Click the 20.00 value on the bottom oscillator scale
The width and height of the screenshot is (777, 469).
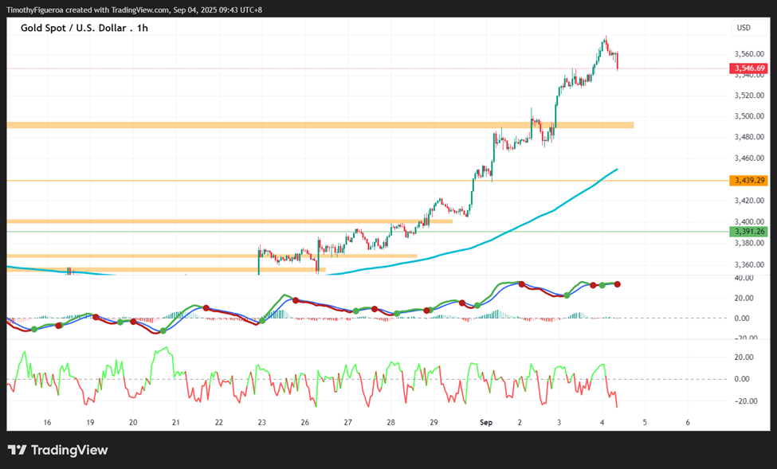(x=744, y=357)
